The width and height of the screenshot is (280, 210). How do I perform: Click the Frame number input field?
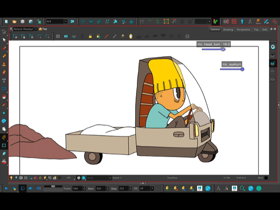pos(78,188)
